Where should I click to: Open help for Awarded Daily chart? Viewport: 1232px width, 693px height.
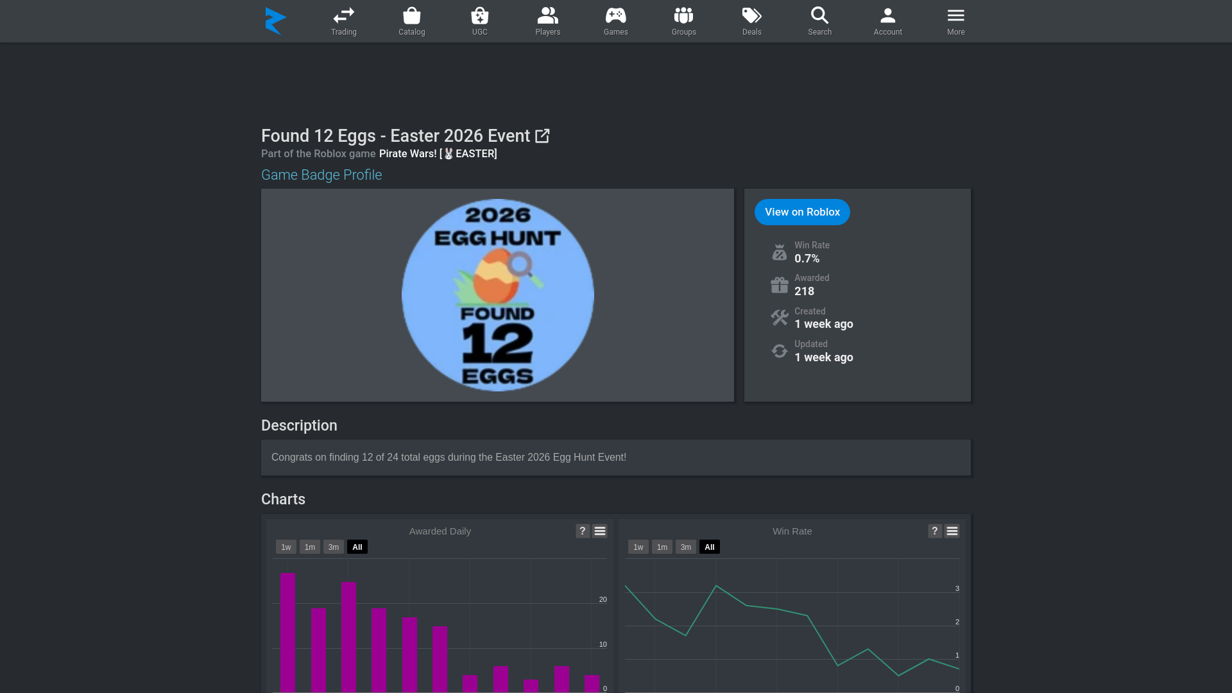pos(583,531)
